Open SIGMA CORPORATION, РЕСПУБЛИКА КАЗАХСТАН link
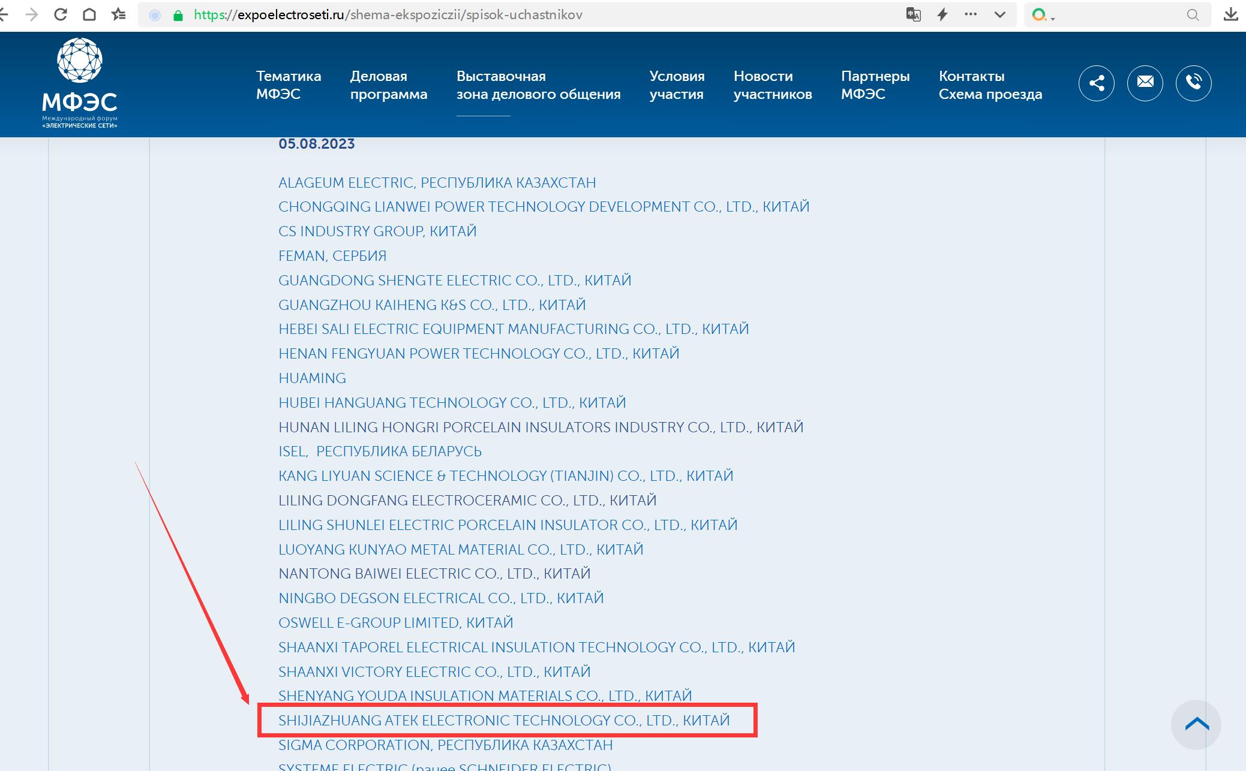The height and width of the screenshot is (771, 1246). point(446,745)
